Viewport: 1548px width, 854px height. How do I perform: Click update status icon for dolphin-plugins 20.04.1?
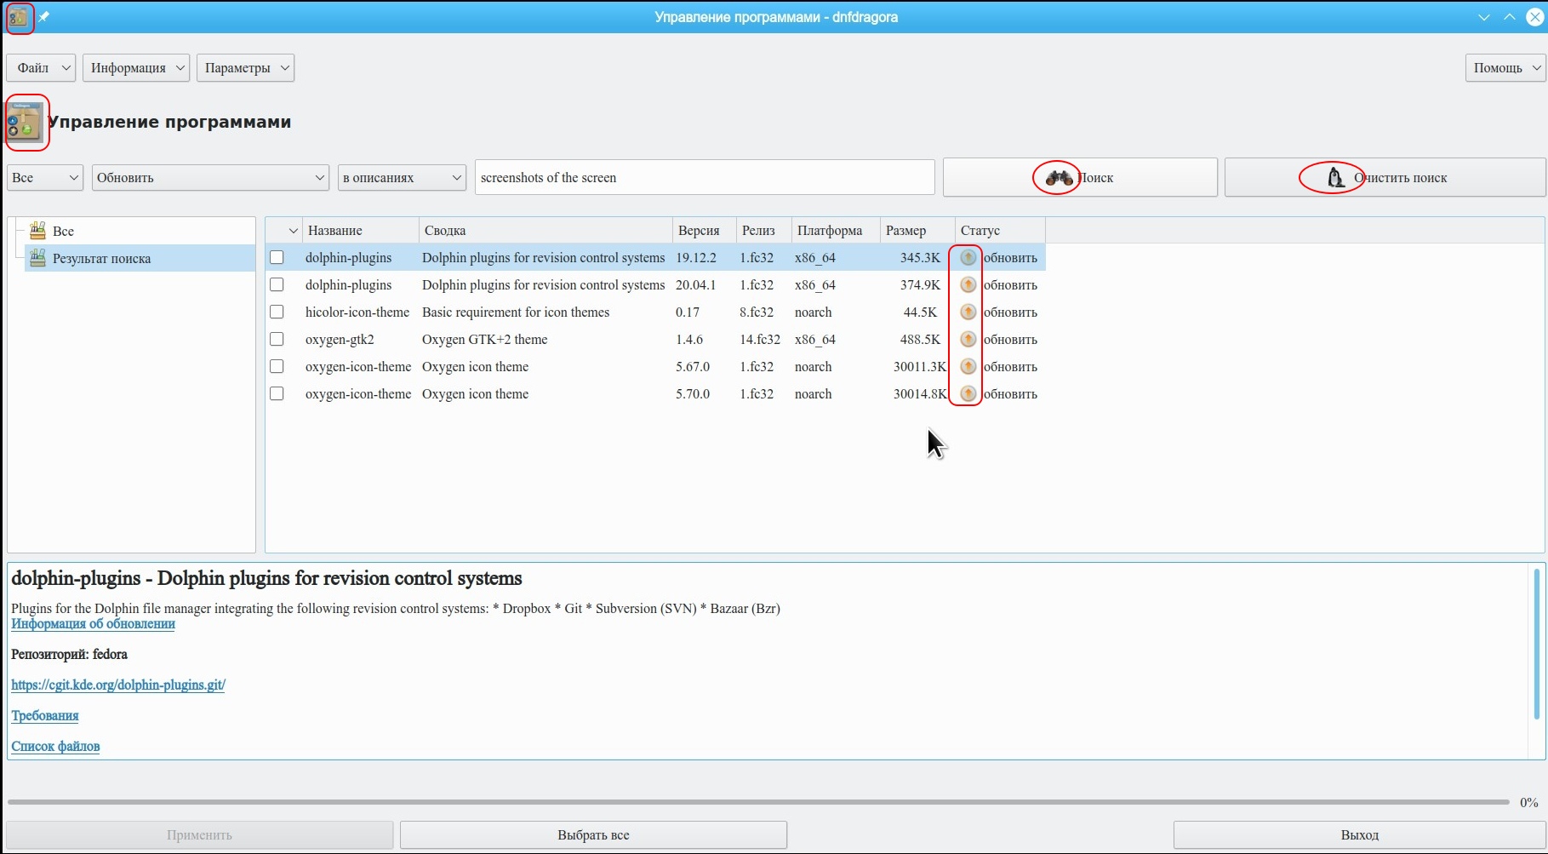pos(968,284)
